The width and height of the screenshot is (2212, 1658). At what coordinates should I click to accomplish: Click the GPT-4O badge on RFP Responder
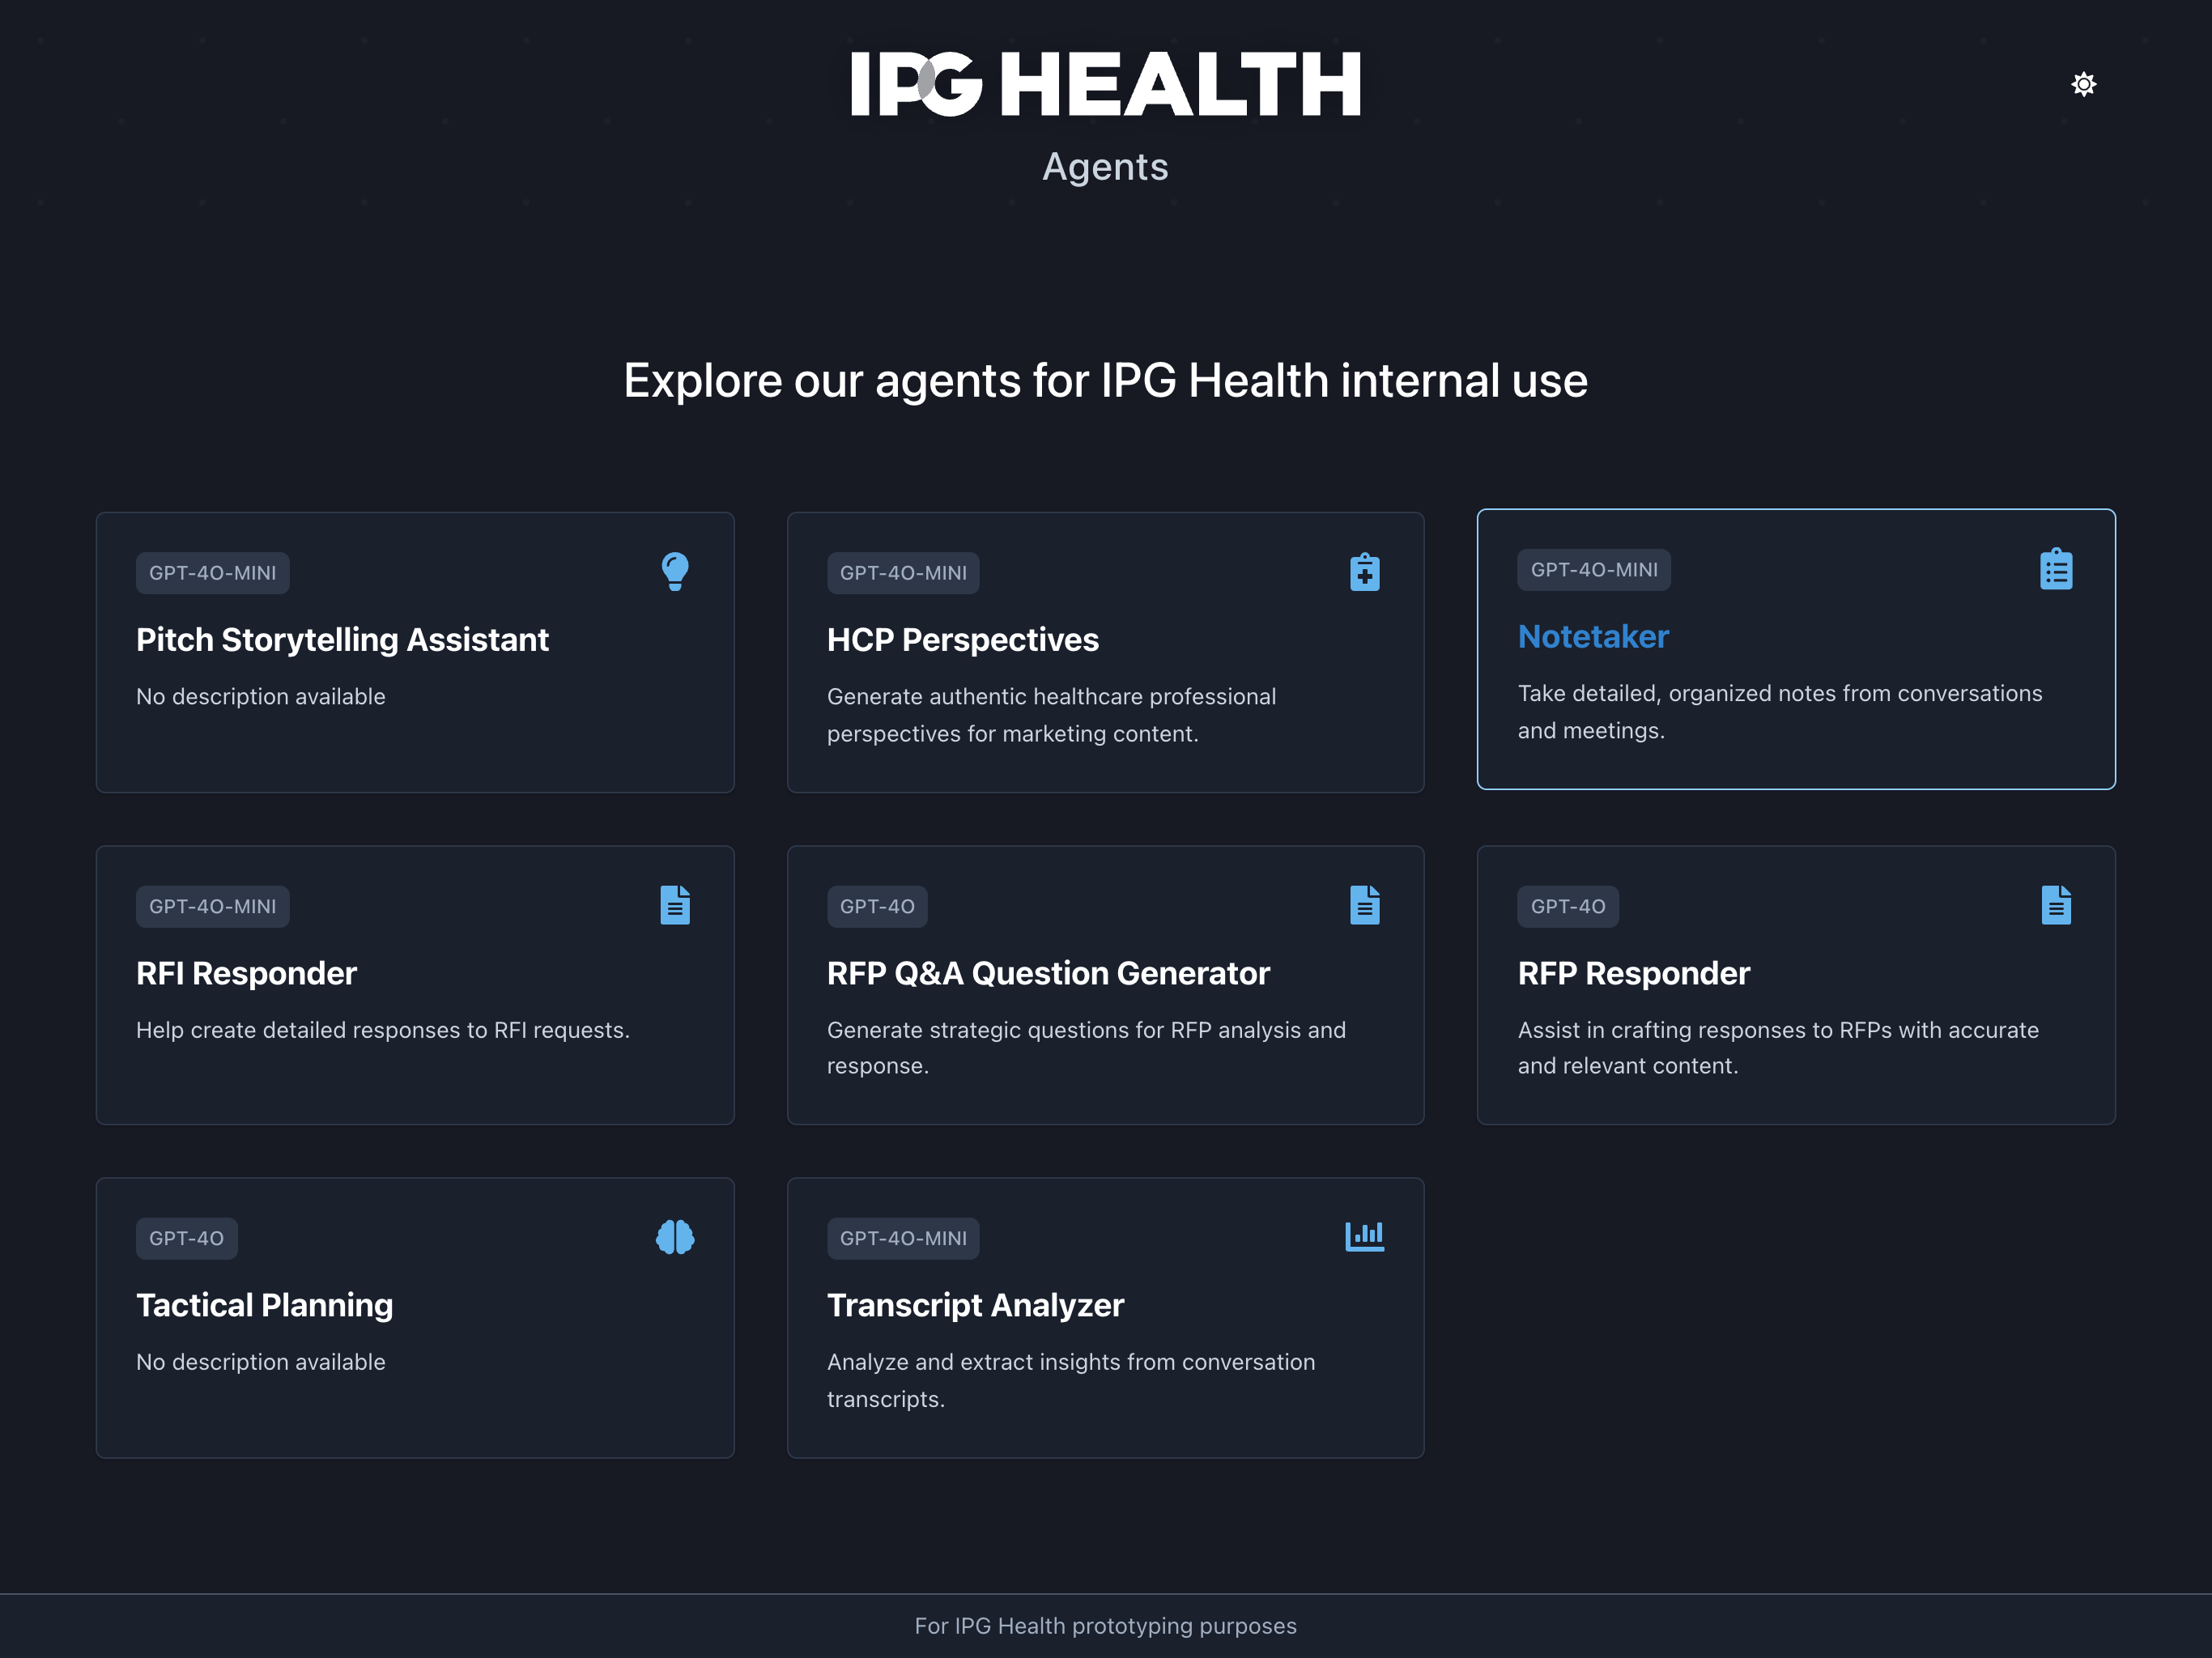point(1568,906)
